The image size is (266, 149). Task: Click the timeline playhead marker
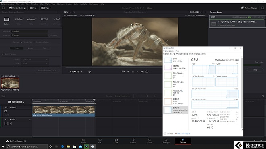click(94, 100)
